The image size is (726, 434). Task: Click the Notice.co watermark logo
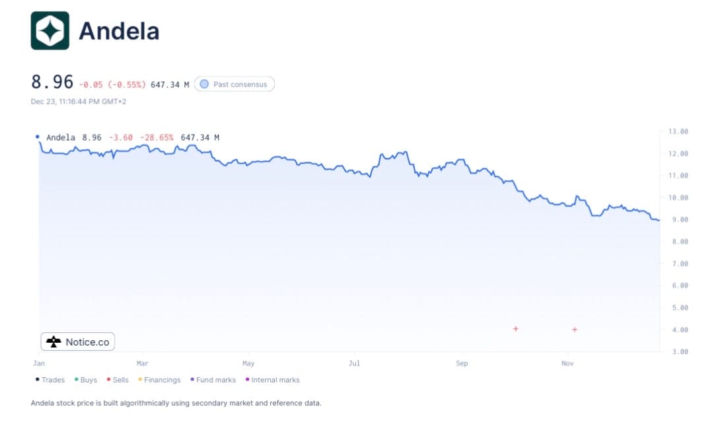78,342
